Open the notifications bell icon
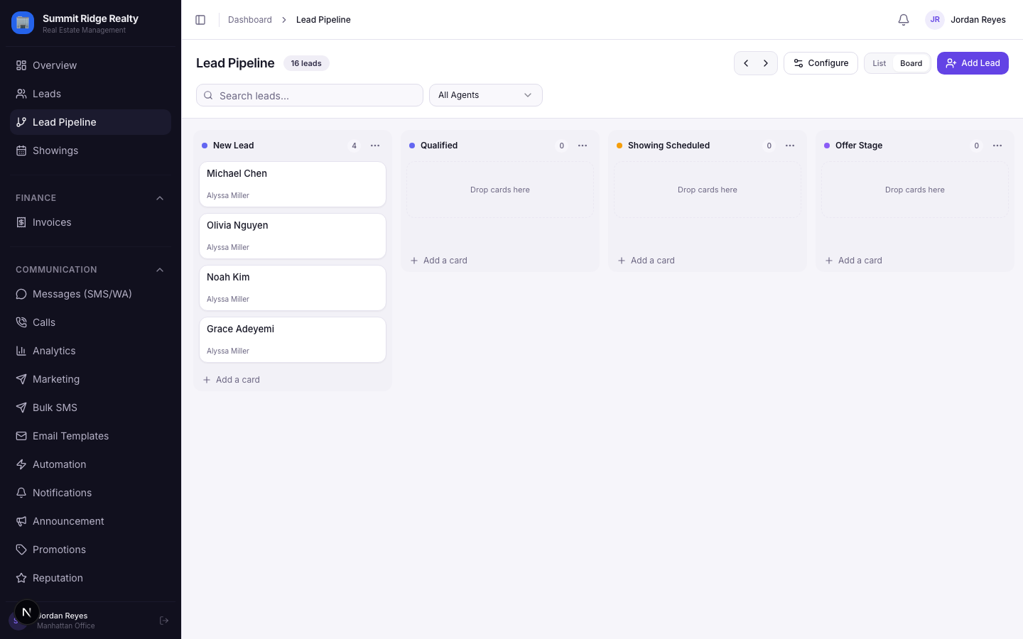The image size is (1023, 639). tap(904, 20)
